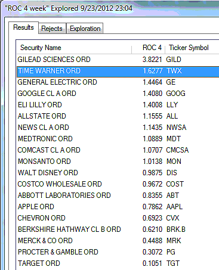Click the ROC value 0.7862
The height and width of the screenshot is (270, 219).
tap(152, 207)
